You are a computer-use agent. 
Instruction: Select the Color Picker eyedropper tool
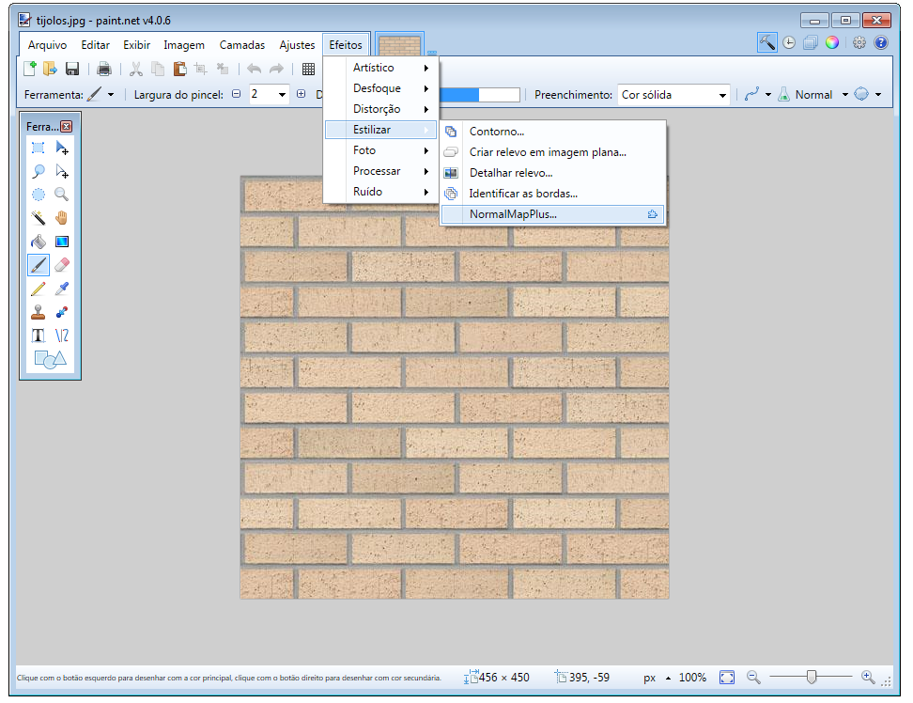[62, 289]
